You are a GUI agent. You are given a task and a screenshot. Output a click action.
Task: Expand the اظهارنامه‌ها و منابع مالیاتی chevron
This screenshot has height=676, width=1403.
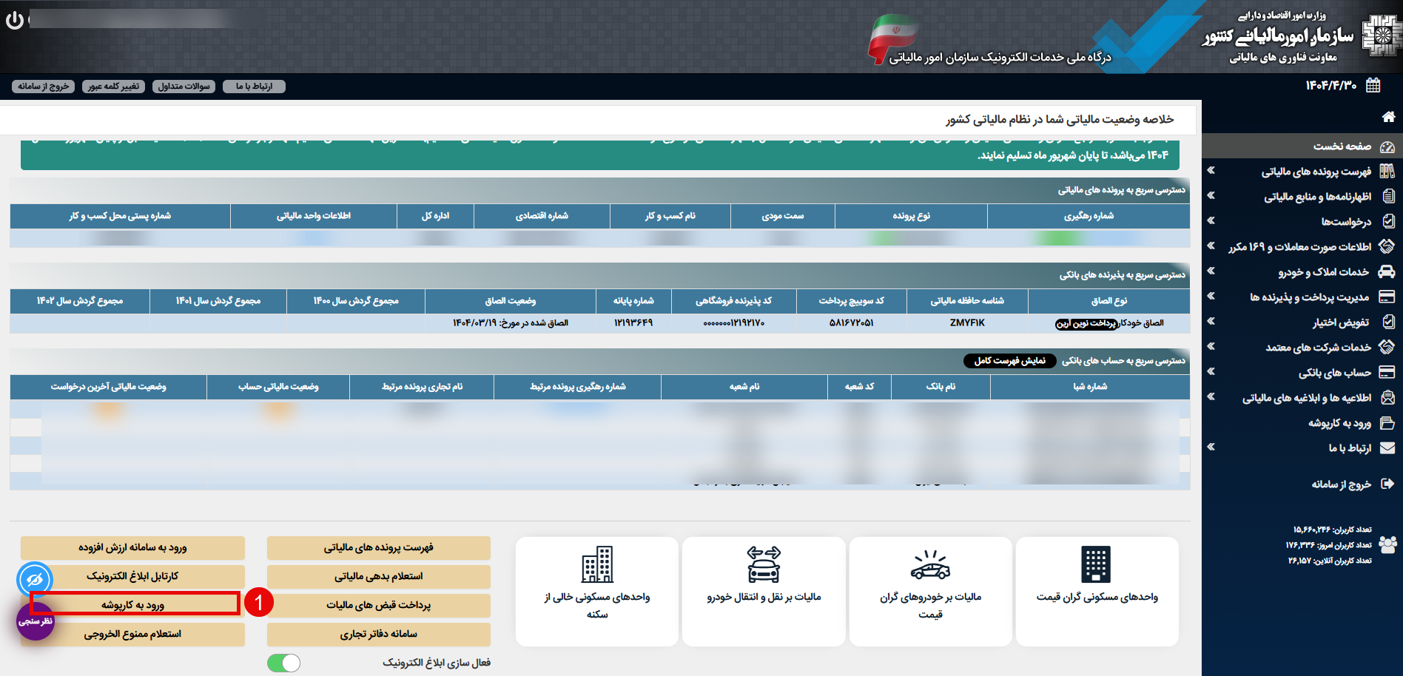(1211, 195)
